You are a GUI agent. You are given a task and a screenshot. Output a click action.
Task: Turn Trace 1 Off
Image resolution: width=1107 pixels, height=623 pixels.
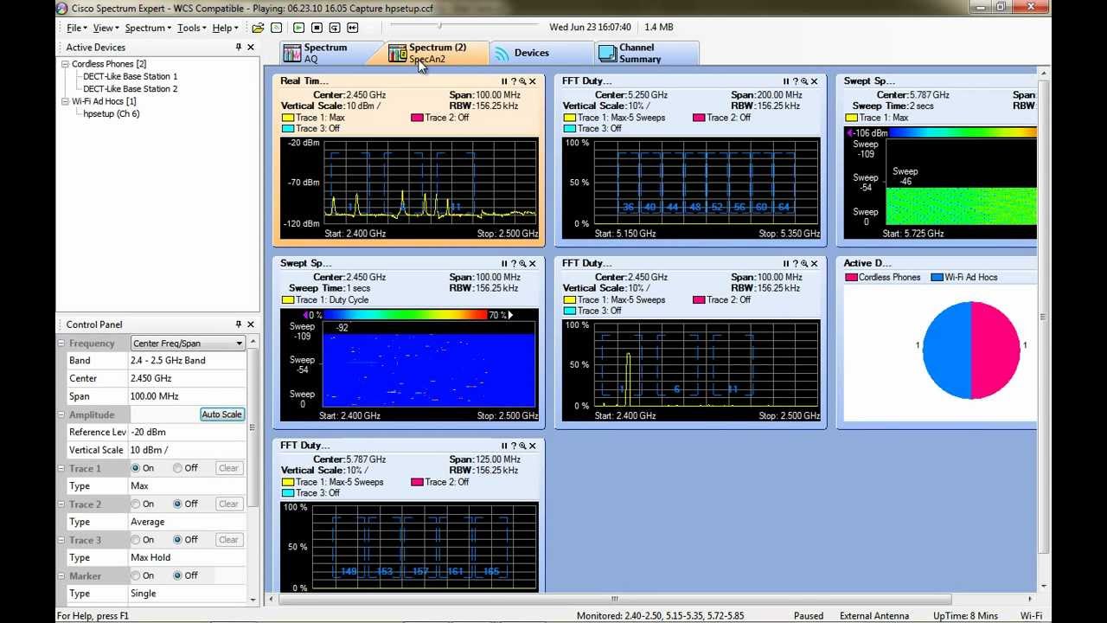(178, 468)
